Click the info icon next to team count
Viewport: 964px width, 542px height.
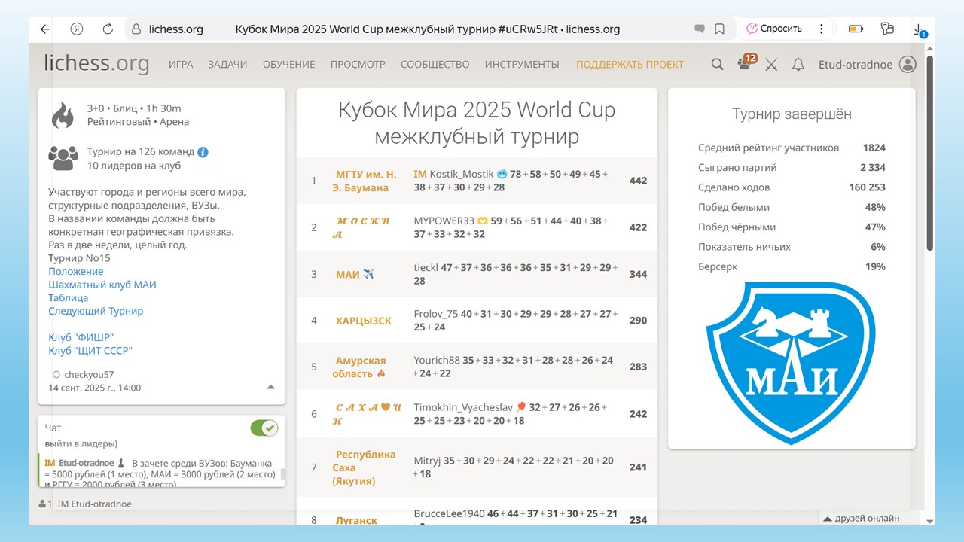(203, 152)
